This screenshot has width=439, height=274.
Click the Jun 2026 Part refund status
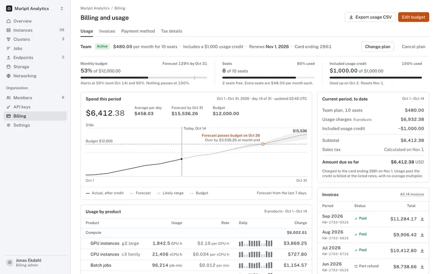[x=366, y=266]
